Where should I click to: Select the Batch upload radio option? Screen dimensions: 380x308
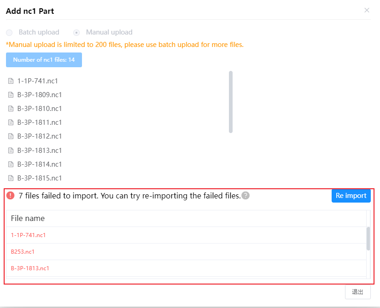[9, 32]
